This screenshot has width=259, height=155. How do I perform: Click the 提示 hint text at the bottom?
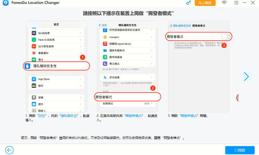[x=103, y=138]
